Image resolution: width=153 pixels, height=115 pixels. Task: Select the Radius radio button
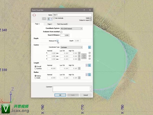[35, 76]
